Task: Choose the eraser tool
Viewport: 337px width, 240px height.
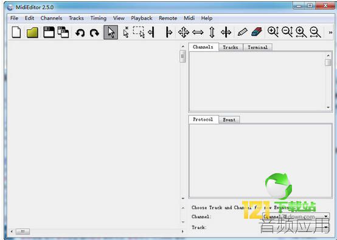Action: tap(257, 32)
